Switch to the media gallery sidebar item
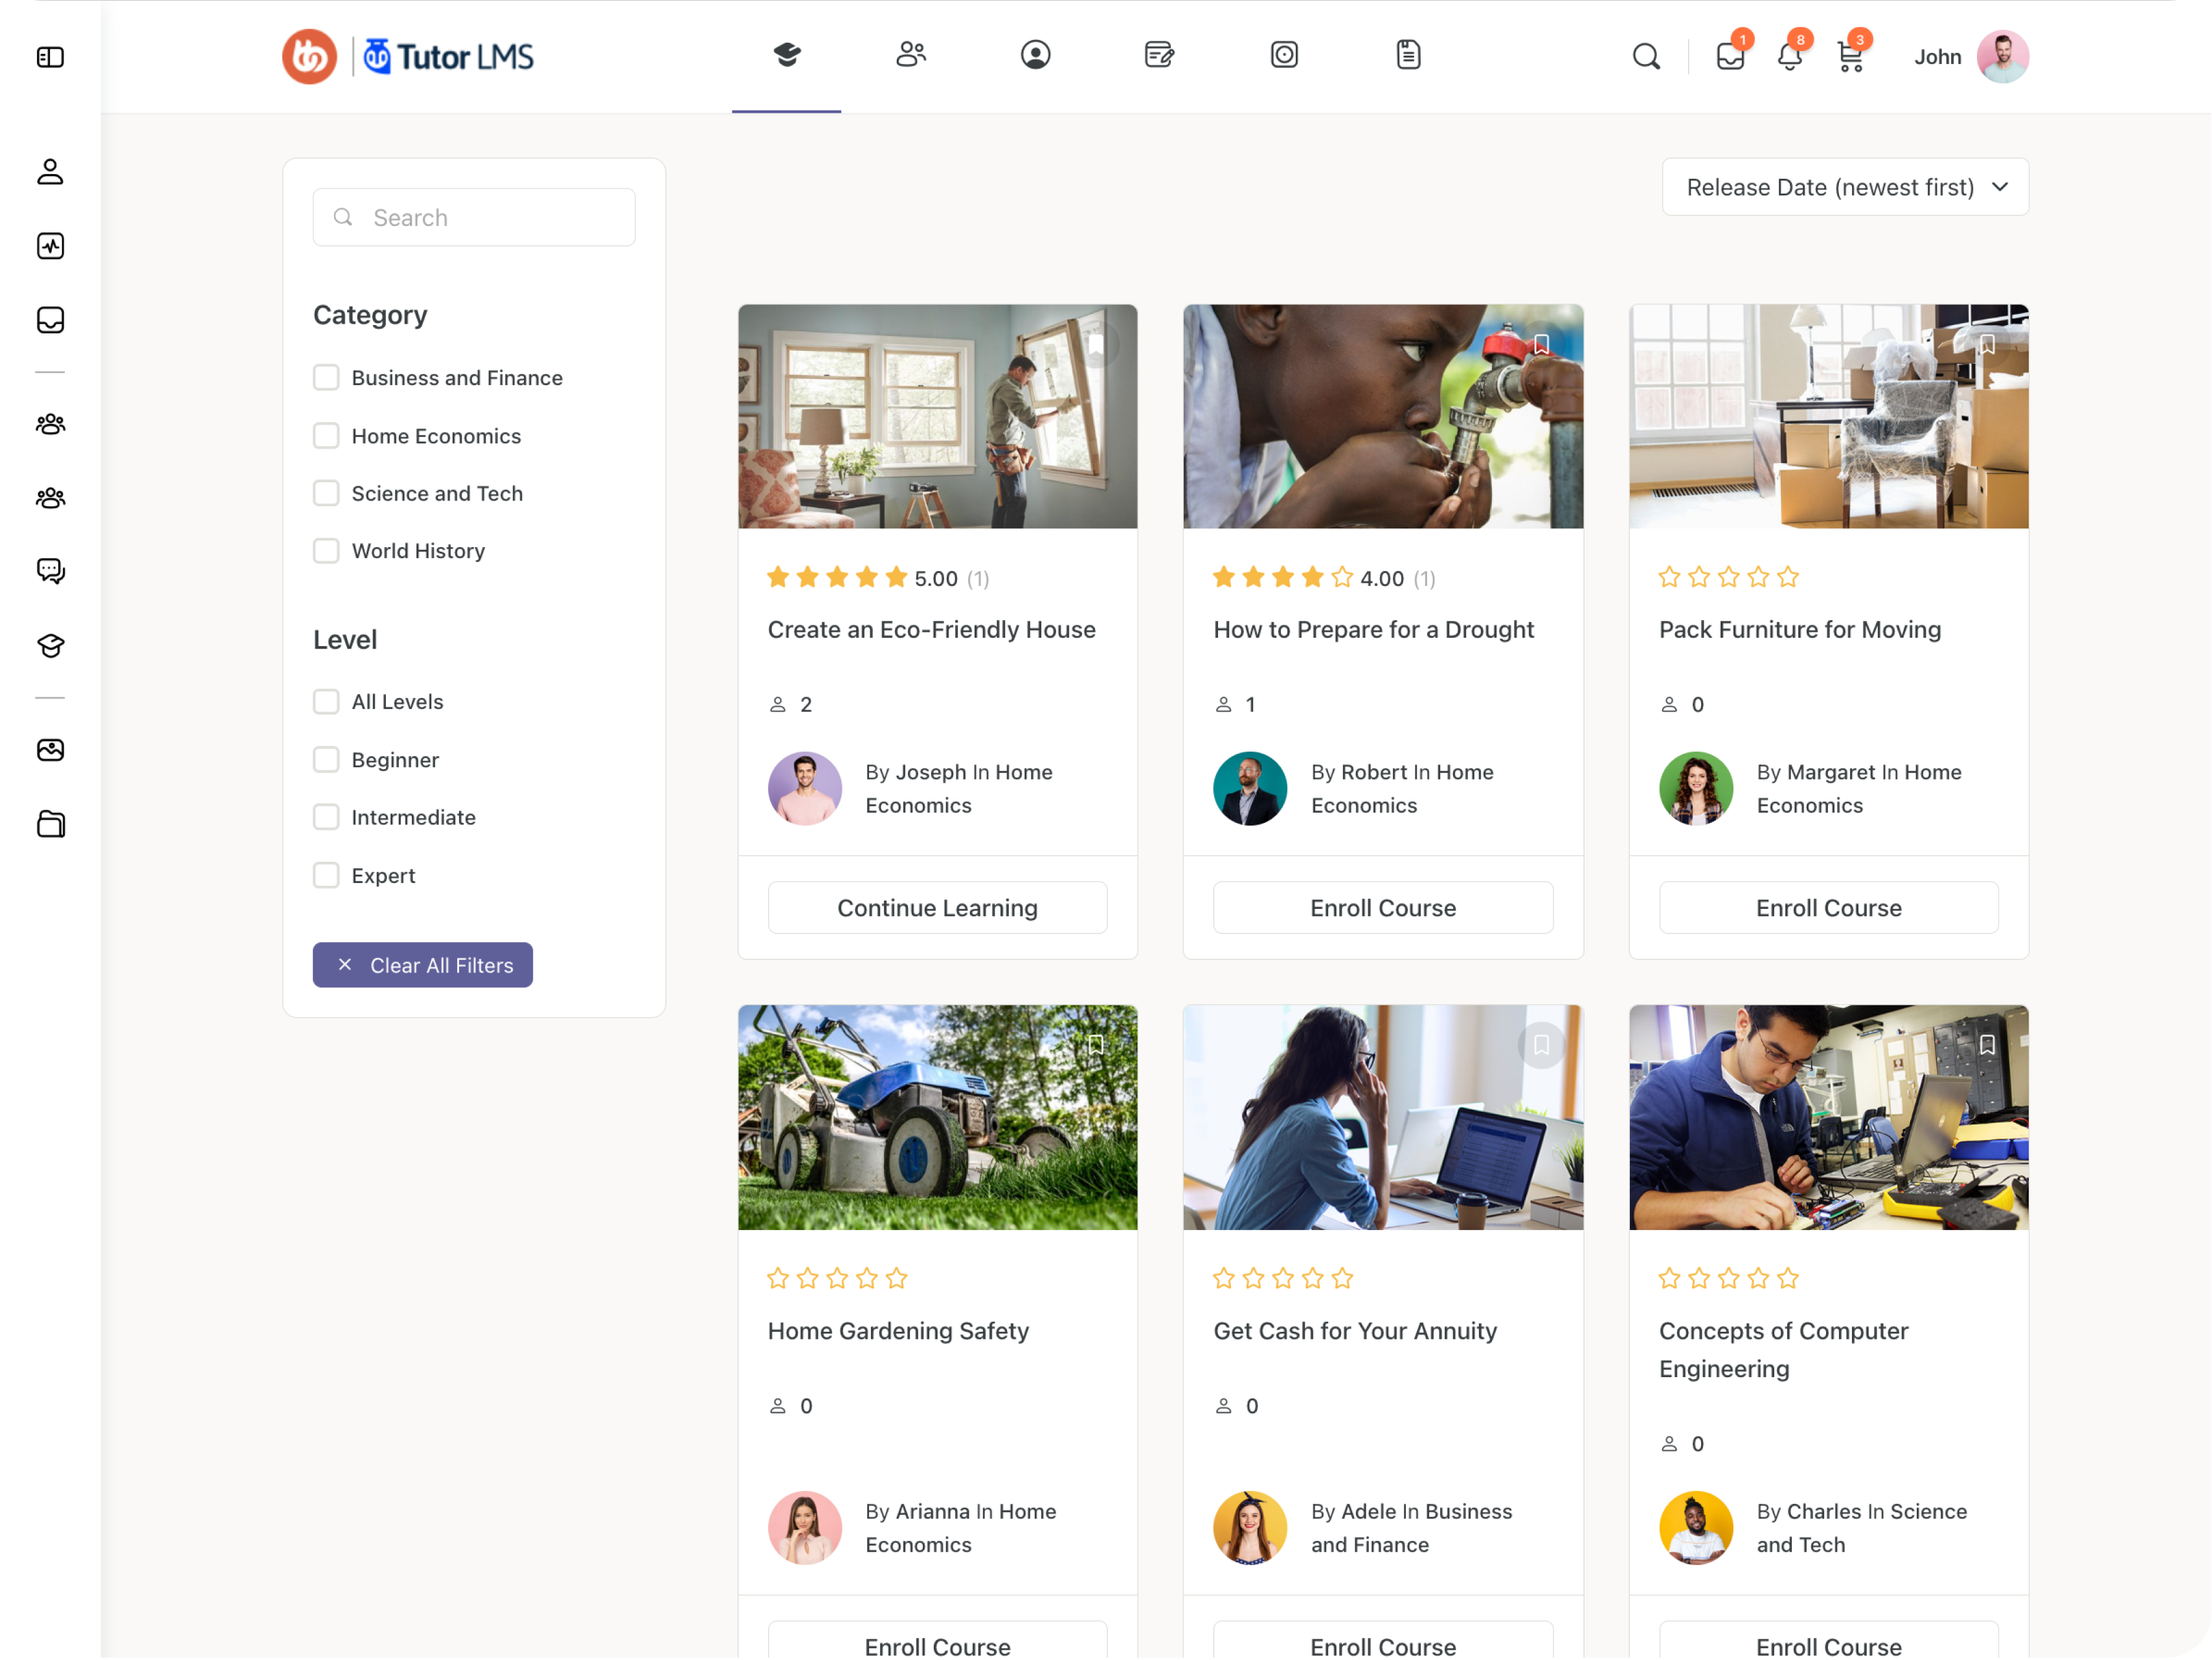 50,749
